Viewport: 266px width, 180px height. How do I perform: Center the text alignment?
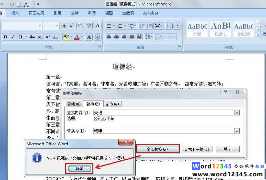tap(116, 37)
